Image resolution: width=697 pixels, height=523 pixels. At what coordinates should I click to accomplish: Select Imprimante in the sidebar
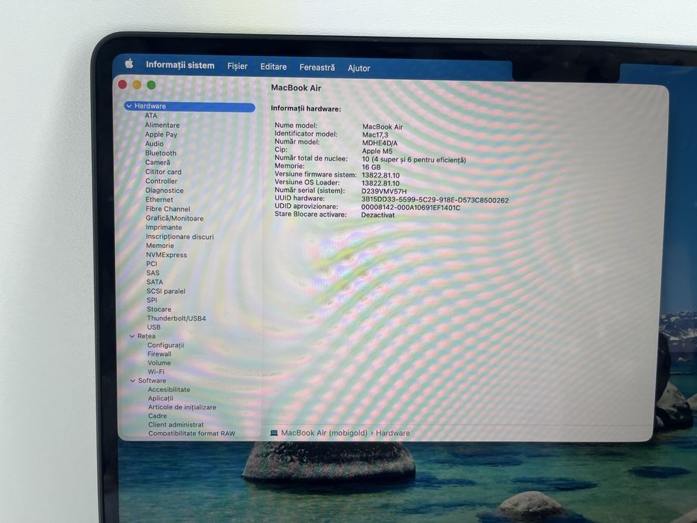[164, 227]
